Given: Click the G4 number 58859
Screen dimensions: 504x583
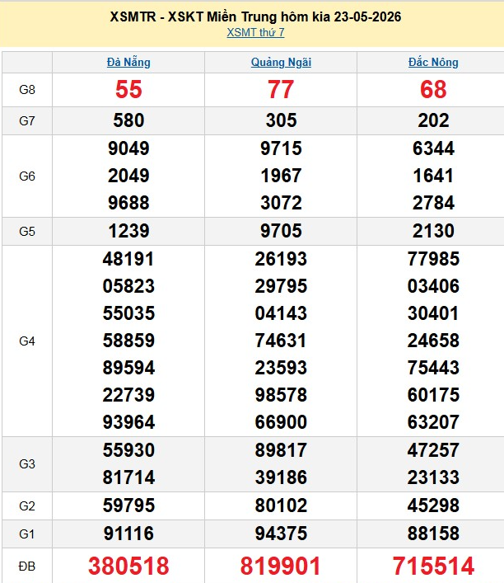Looking at the screenshot, I should tap(128, 341).
